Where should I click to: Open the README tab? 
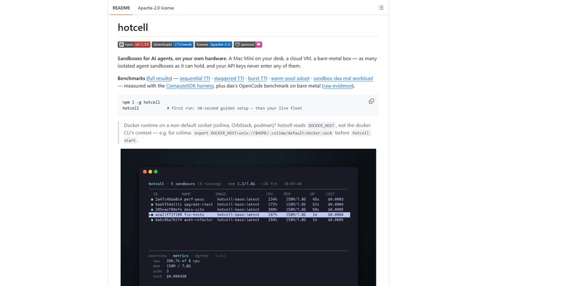[121, 8]
